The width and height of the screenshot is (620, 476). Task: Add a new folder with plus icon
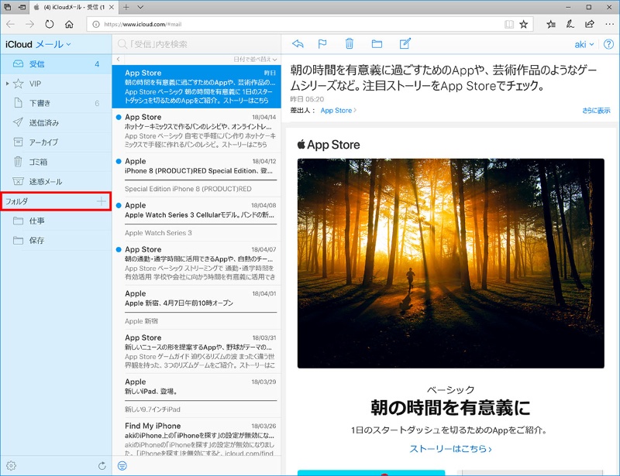pos(102,202)
